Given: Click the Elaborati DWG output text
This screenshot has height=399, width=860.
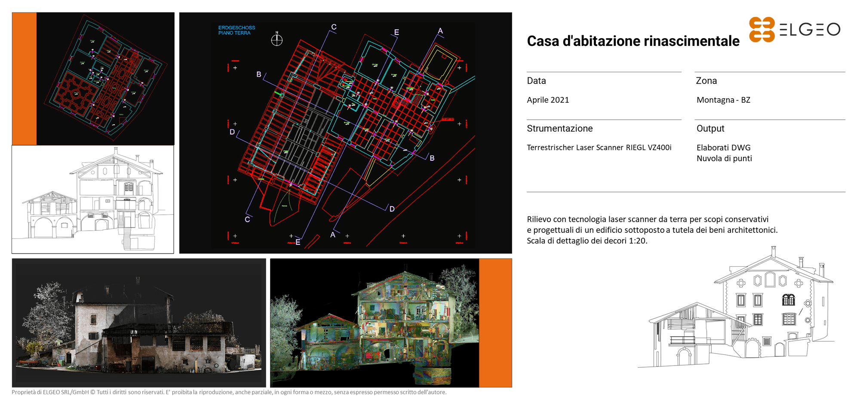Looking at the screenshot, I should 723,148.
